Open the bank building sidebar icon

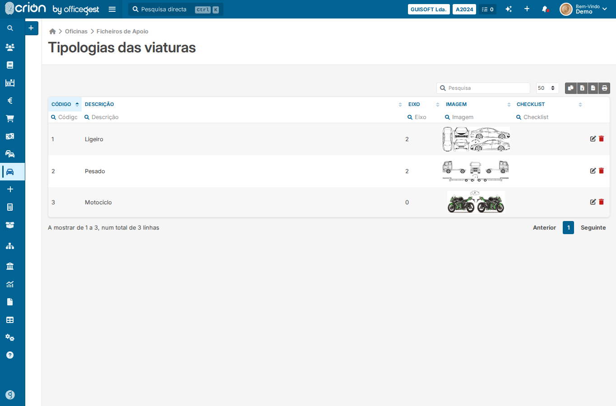click(10, 266)
